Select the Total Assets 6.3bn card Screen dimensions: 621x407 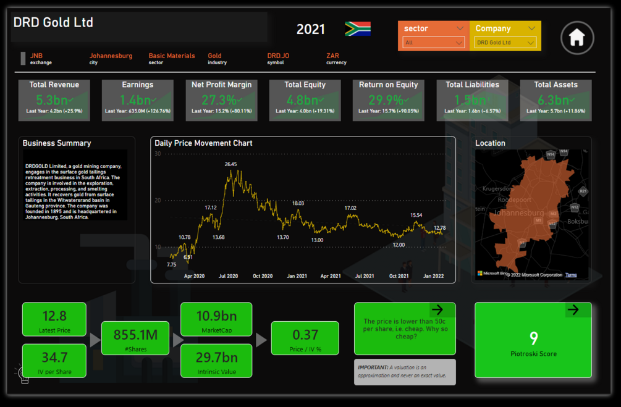[556, 100]
